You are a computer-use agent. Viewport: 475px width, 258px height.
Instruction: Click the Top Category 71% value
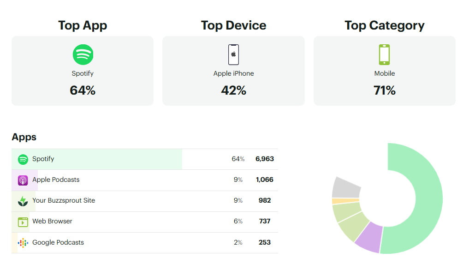[385, 90]
